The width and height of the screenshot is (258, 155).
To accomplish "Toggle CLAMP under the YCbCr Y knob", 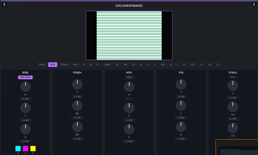I will pyautogui.click(x=233, y=98).
